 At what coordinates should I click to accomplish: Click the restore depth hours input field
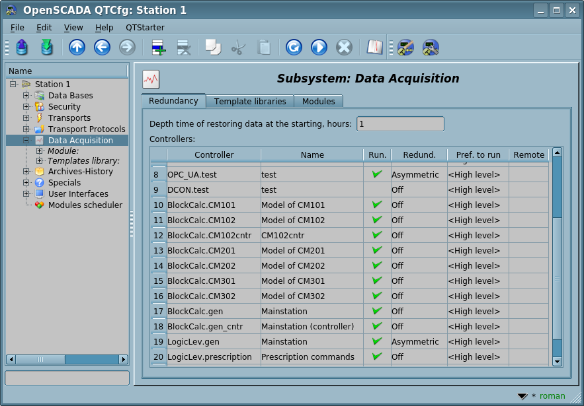tap(400, 124)
